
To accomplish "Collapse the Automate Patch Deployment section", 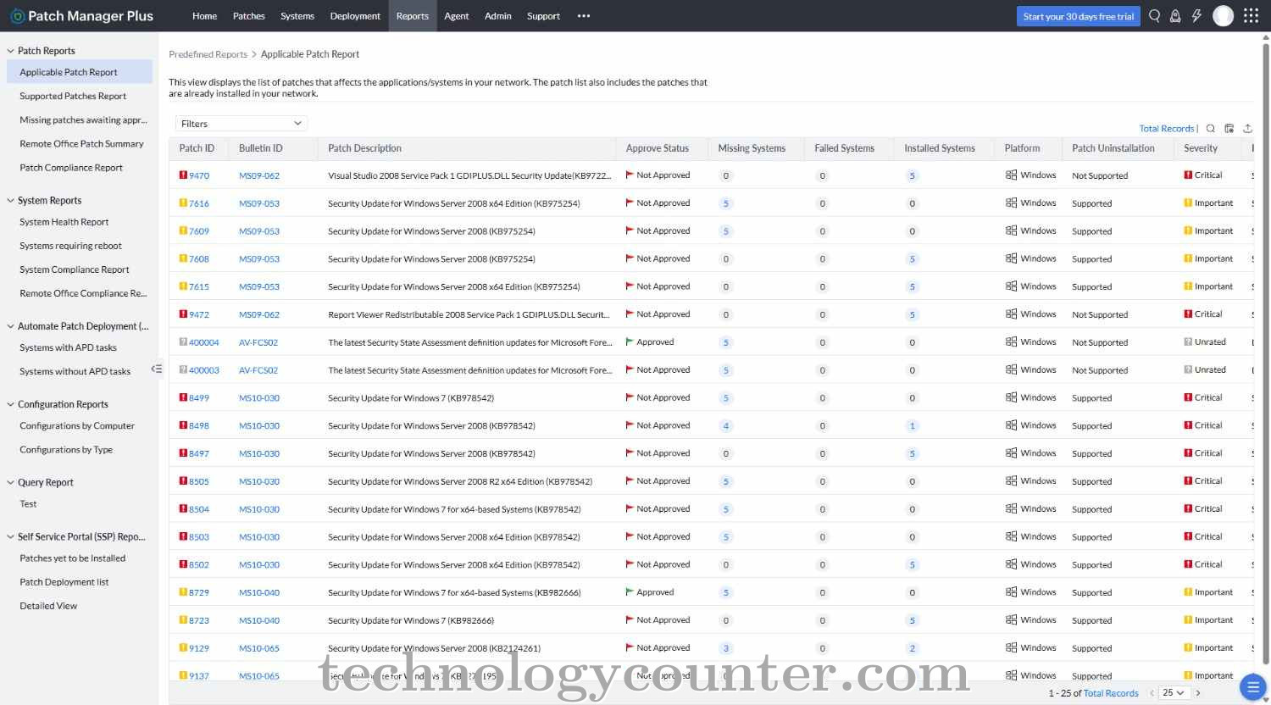I will pyautogui.click(x=10, y=326).
